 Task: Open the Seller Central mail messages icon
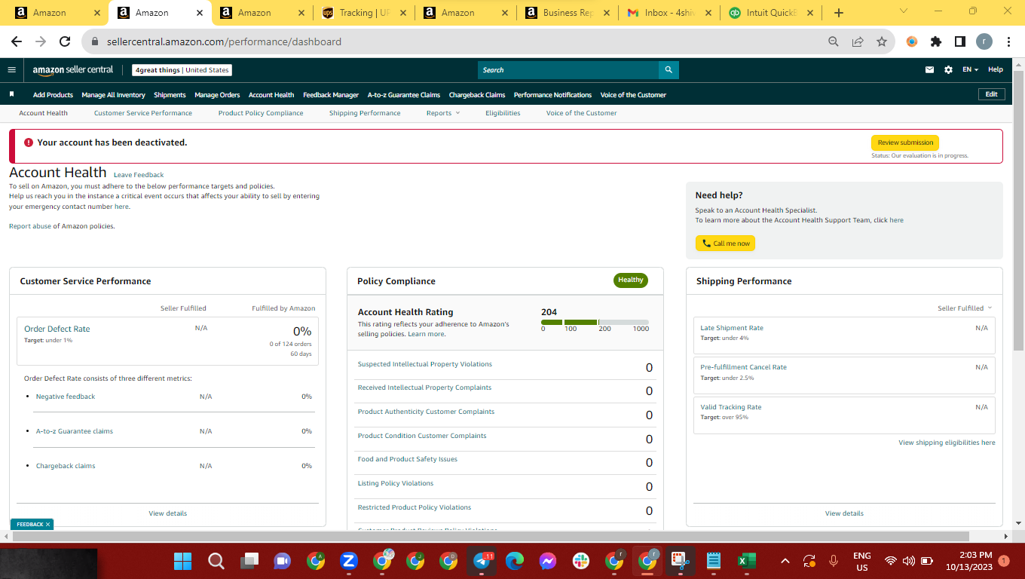click(x=929, y=70)
